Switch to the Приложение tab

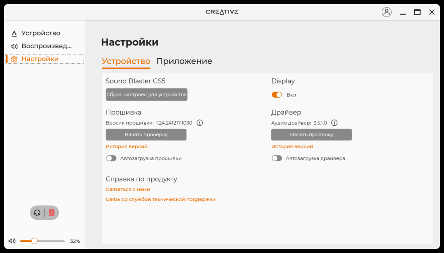pyautogui.click(x=184, y=61)
